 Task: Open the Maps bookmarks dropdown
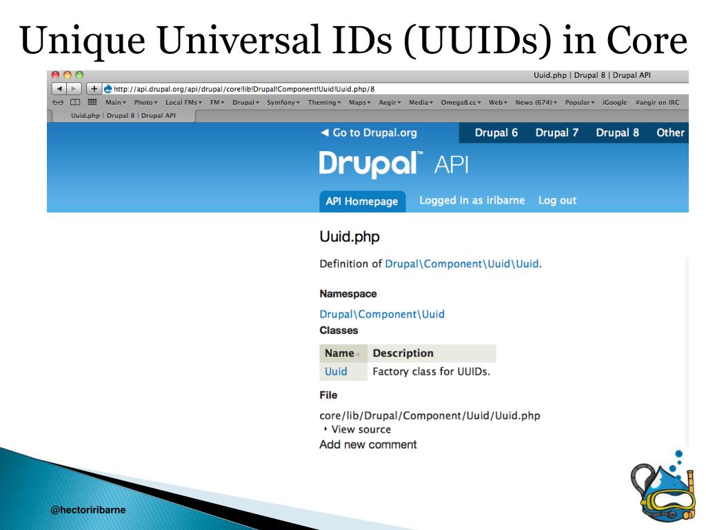(x=359, y=102)
